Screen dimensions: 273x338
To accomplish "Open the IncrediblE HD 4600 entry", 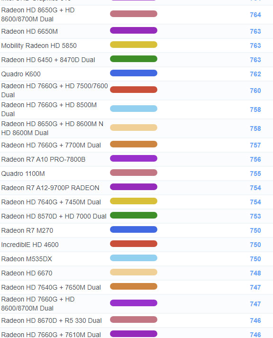I will click(x=30, y=245).
